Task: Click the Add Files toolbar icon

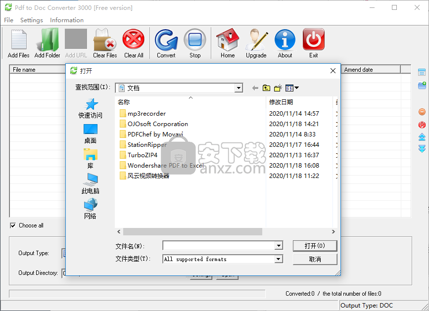Action: (x=19, y=43)
